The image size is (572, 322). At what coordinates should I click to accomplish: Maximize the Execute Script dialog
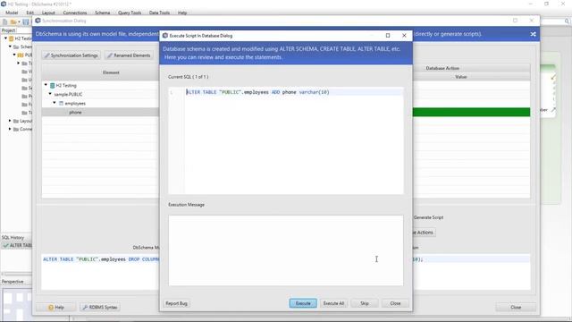pos(388,36)
